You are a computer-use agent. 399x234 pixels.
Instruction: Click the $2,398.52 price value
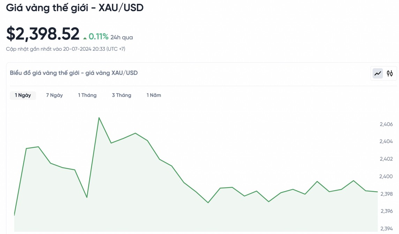pos(43,34)
